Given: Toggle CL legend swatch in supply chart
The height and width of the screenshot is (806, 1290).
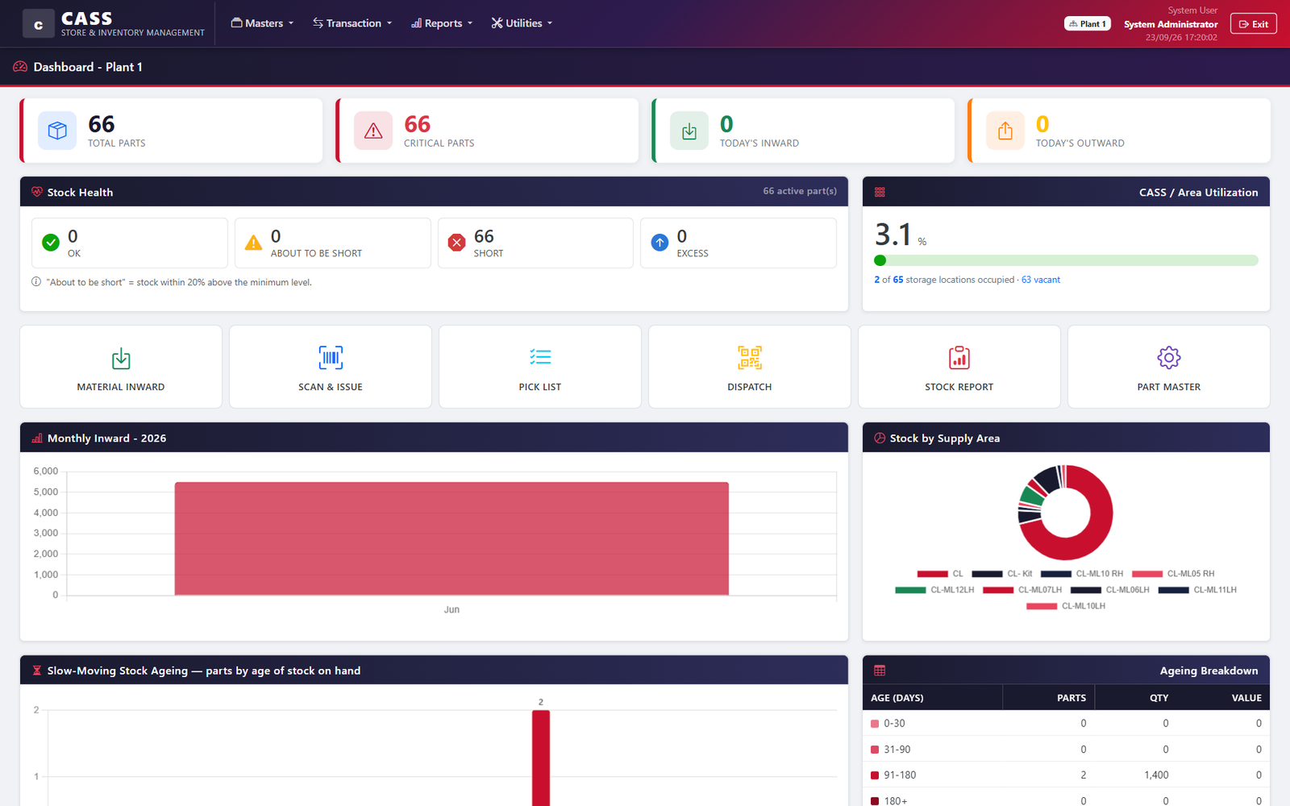Looking at the screenshot, I should tap(932, 574).
